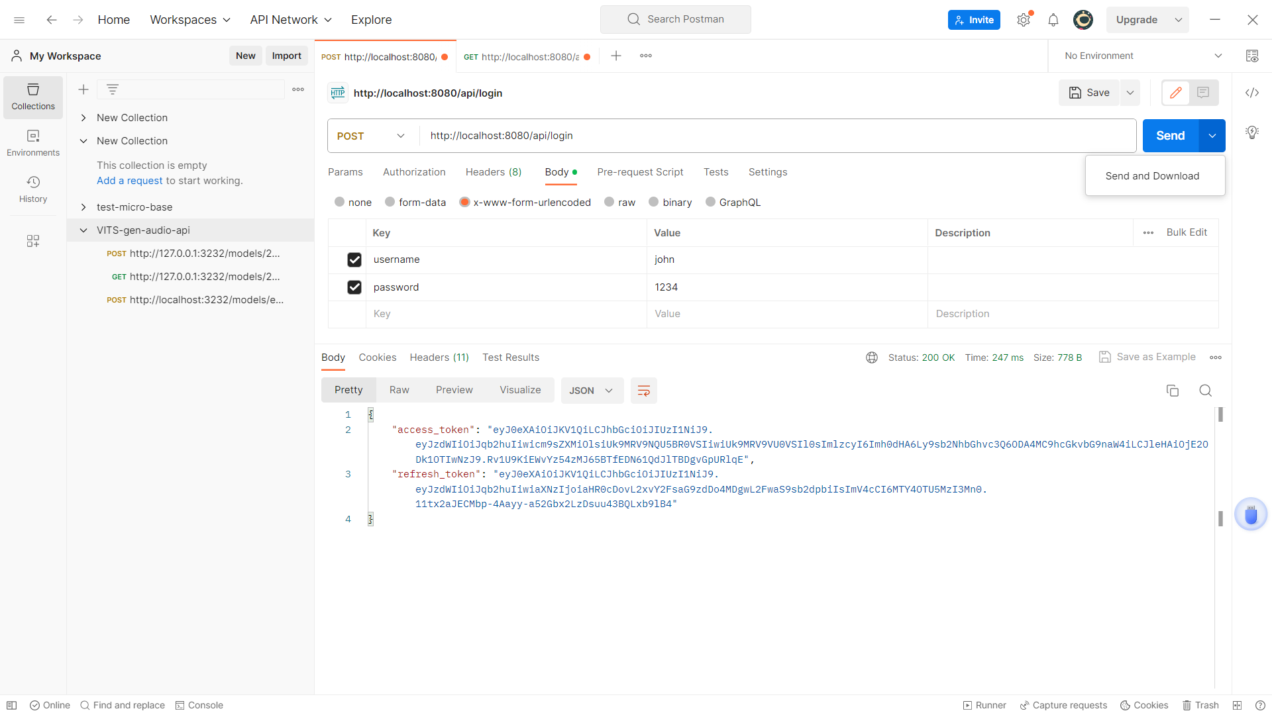Expand the test-micro-base collection
The height and width of the screenshot is (715, 1272).
83,207
